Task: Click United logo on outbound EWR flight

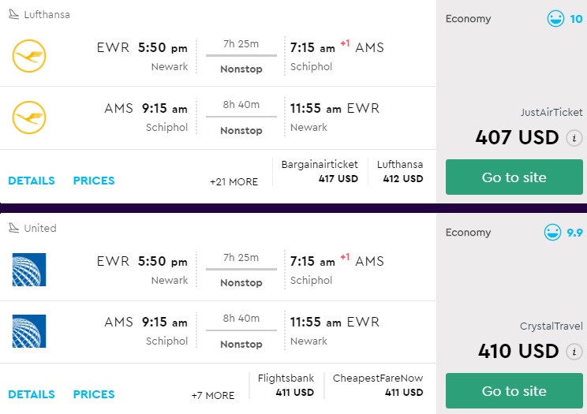Action: (x=29, y=270)
